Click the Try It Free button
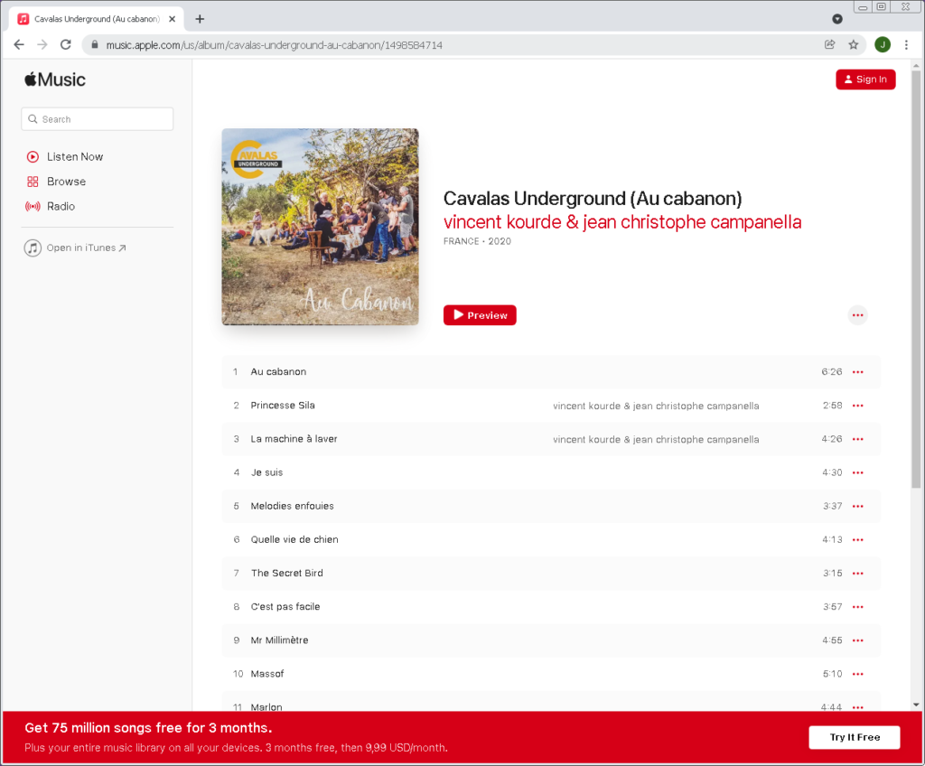 [x=855, y=737]
